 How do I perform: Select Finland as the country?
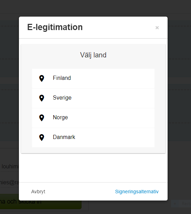(x=93, y=78)
